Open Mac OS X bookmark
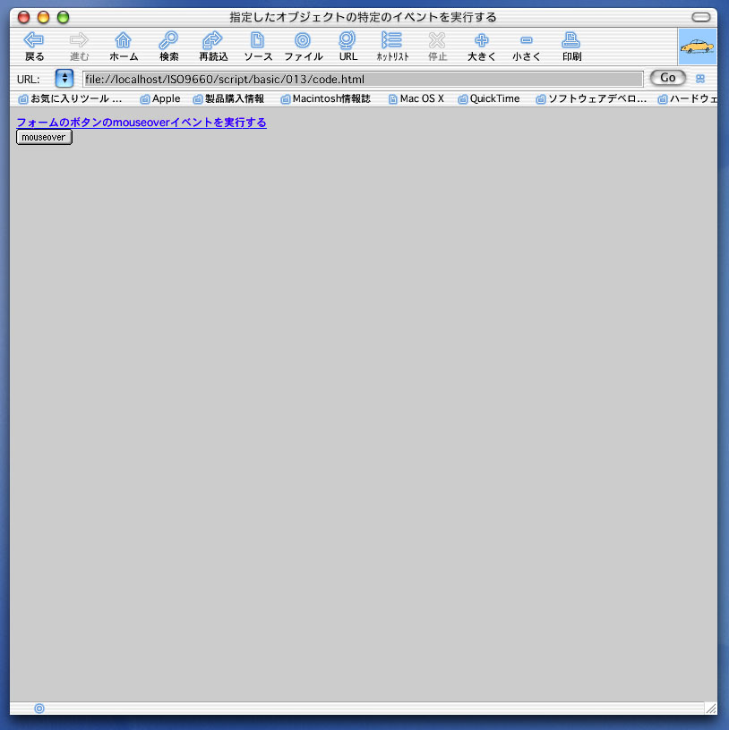This screenshot has height=730, width=729. point(416,98)
